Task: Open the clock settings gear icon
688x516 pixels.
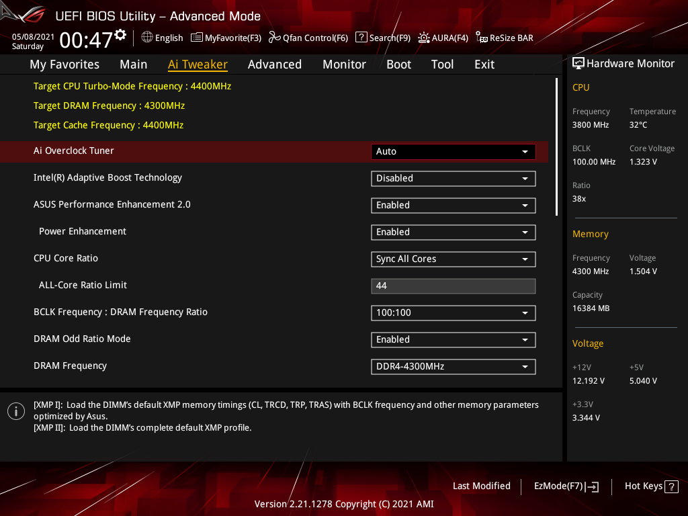Action: pyautogui.click(x=120, y=35)
